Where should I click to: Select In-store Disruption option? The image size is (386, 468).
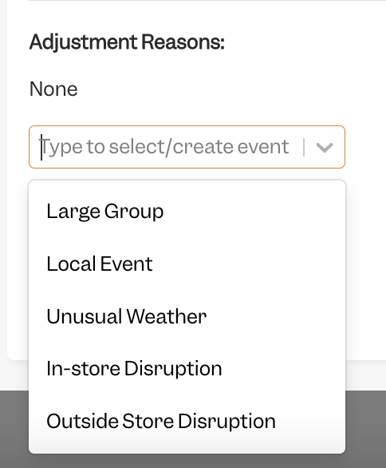187,369
